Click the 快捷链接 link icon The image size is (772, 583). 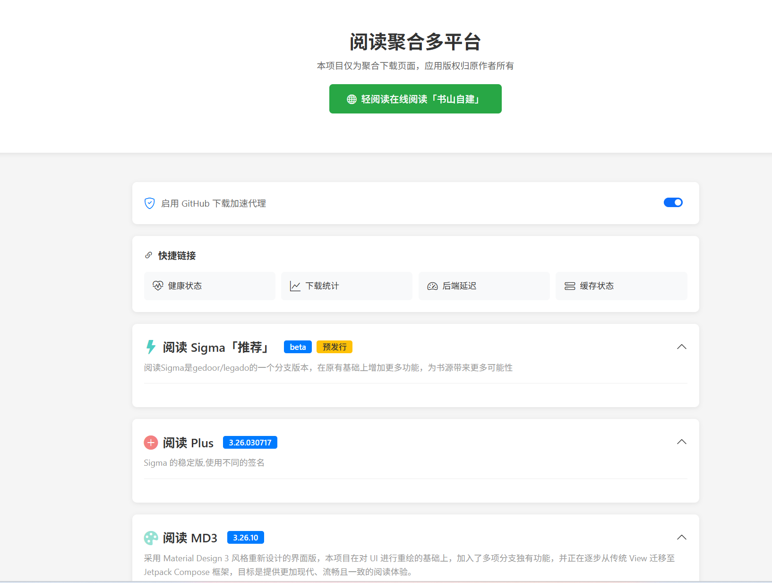[148, 255]
